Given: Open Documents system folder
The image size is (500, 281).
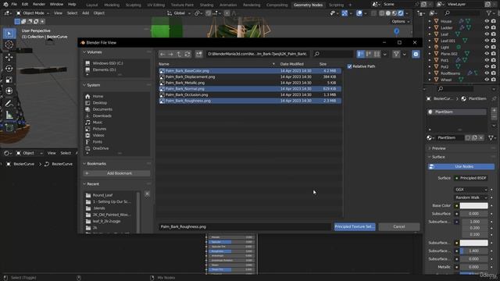Looking at the screenshot, I should click(102, 109).
